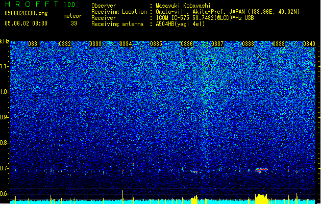
Task: Click the 0337 time marker
Action: pos(217,44)
